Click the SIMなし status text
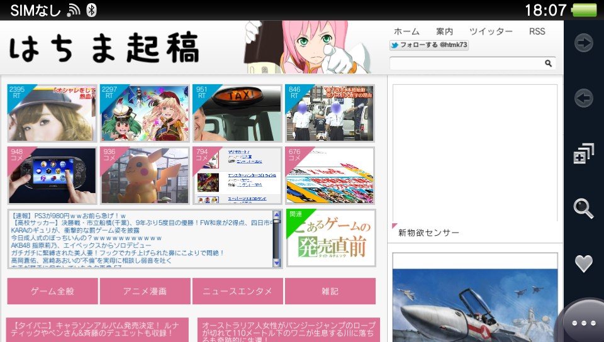The width and height of the screenshot is (604, 342). click(x=35, y=10)
